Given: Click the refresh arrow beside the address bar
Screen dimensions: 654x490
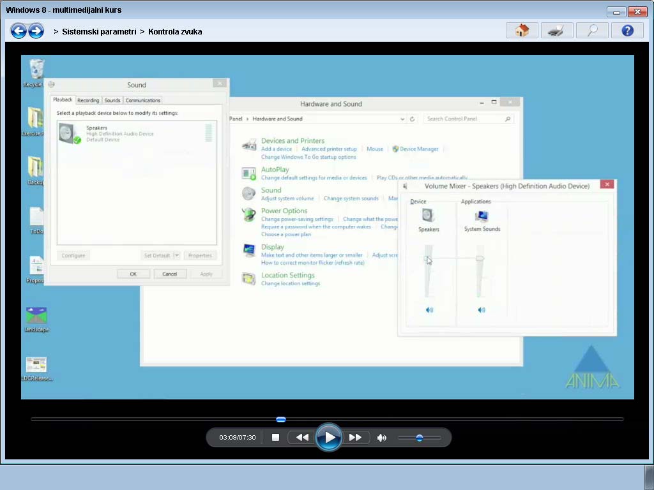Looking at the screenshot, I should (413, 119).
